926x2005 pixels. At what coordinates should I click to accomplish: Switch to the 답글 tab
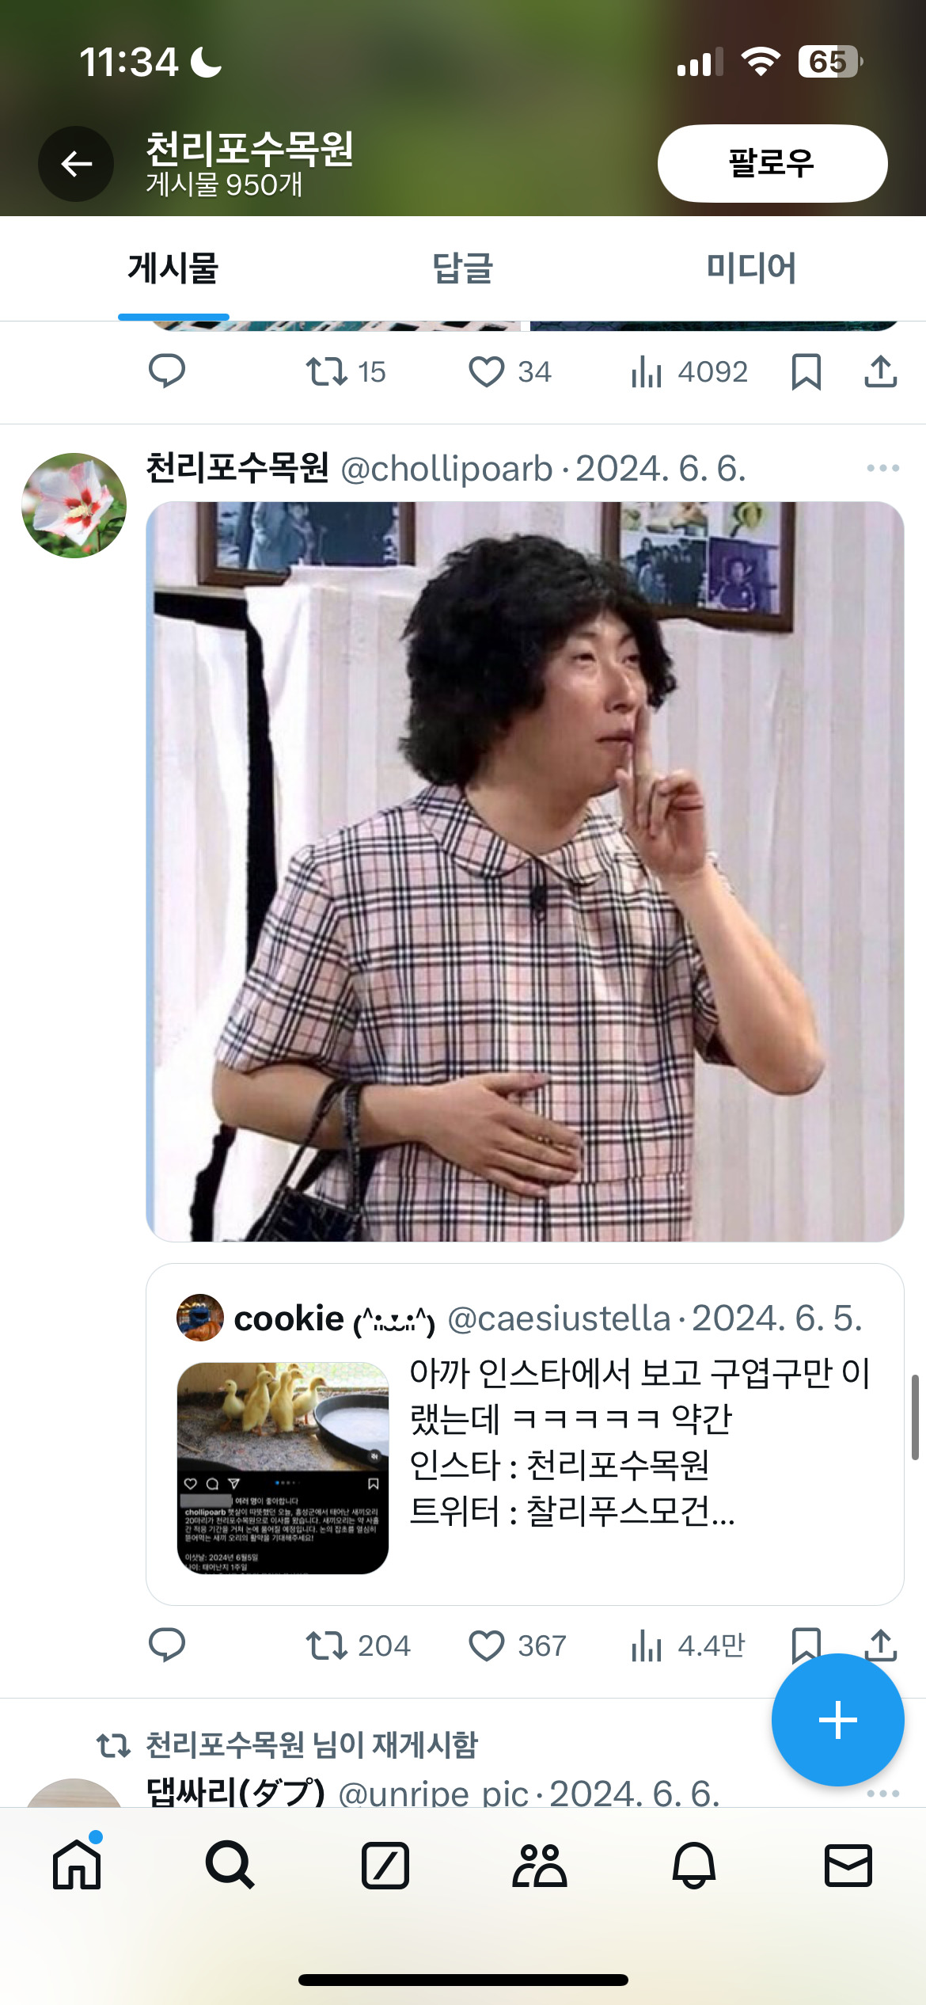tap(463, 268)
